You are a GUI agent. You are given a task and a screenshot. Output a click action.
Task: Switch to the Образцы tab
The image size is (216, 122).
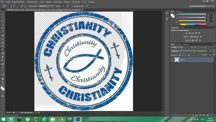179,11
